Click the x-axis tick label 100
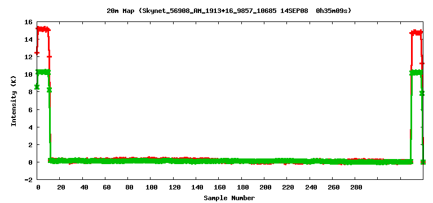 click(x=150, y=187)
